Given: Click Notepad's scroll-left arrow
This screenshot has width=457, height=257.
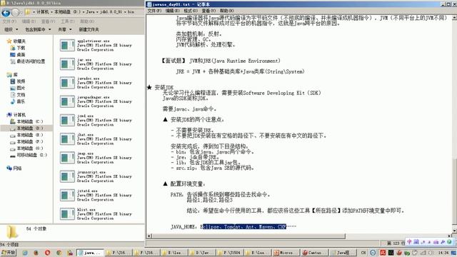Looking at the screenshot, I should [149, 236].
